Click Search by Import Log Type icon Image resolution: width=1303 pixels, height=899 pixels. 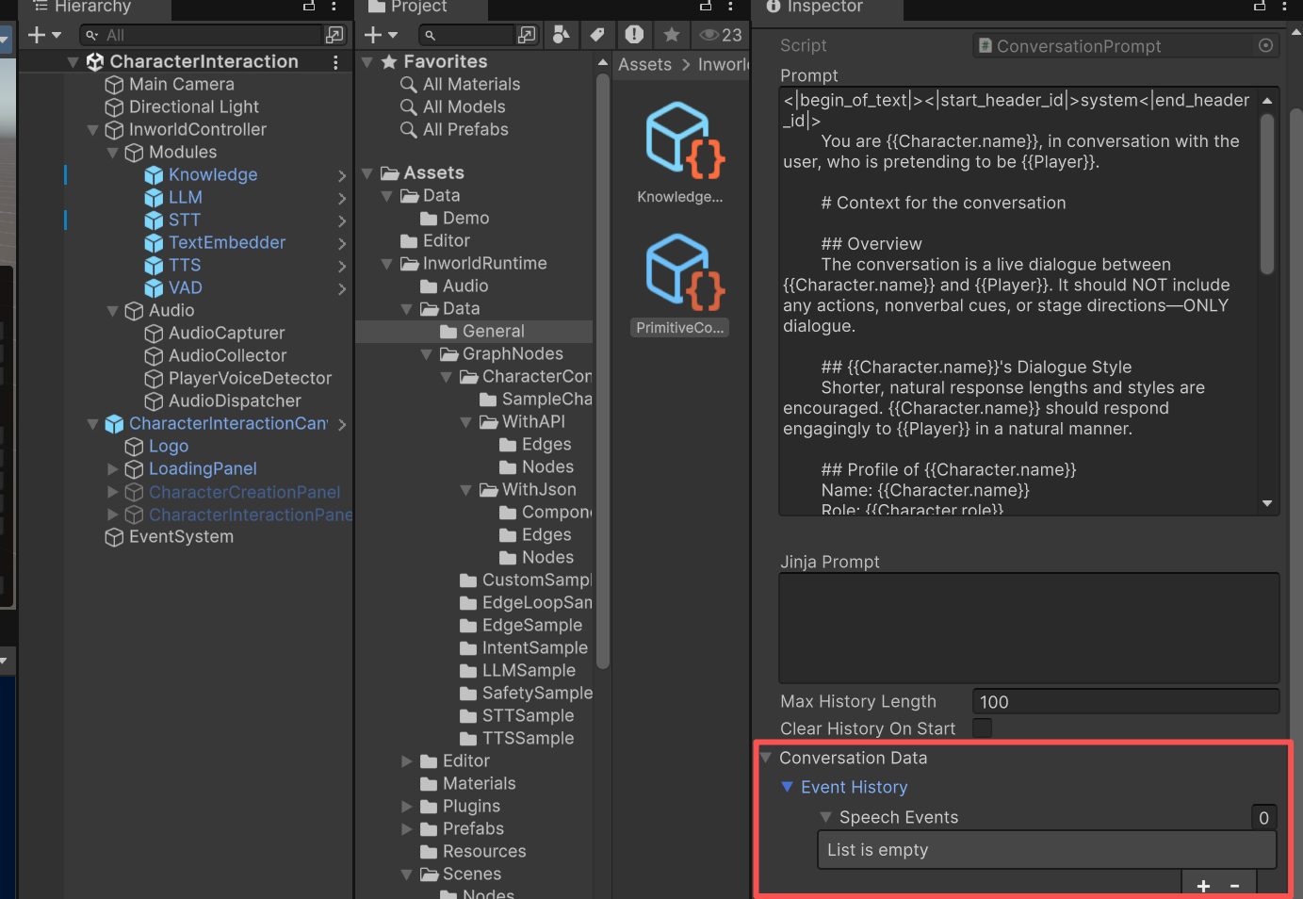(634, 35)
